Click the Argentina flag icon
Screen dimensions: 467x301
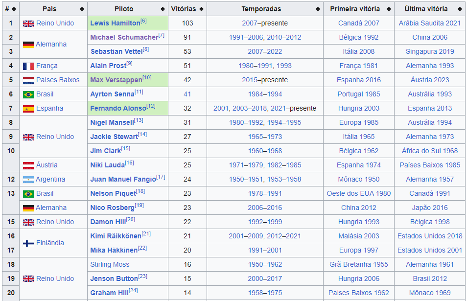coord(28,180)
